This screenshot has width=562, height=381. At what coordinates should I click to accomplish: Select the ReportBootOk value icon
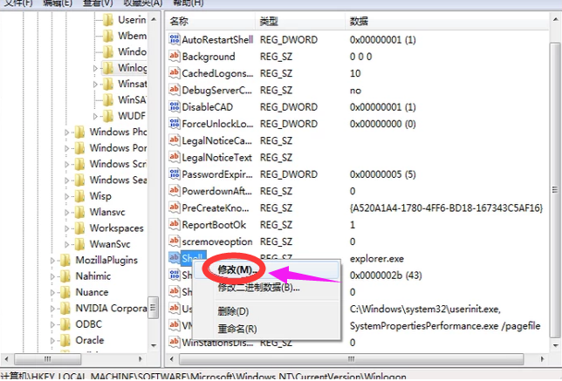point(174,224)
